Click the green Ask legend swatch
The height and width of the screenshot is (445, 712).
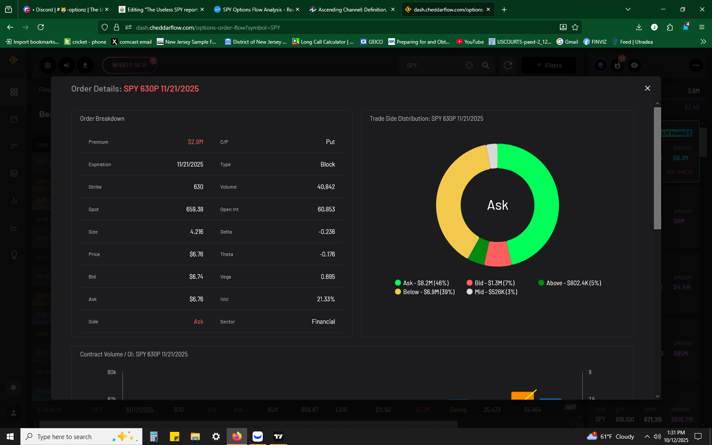[398, 283]
